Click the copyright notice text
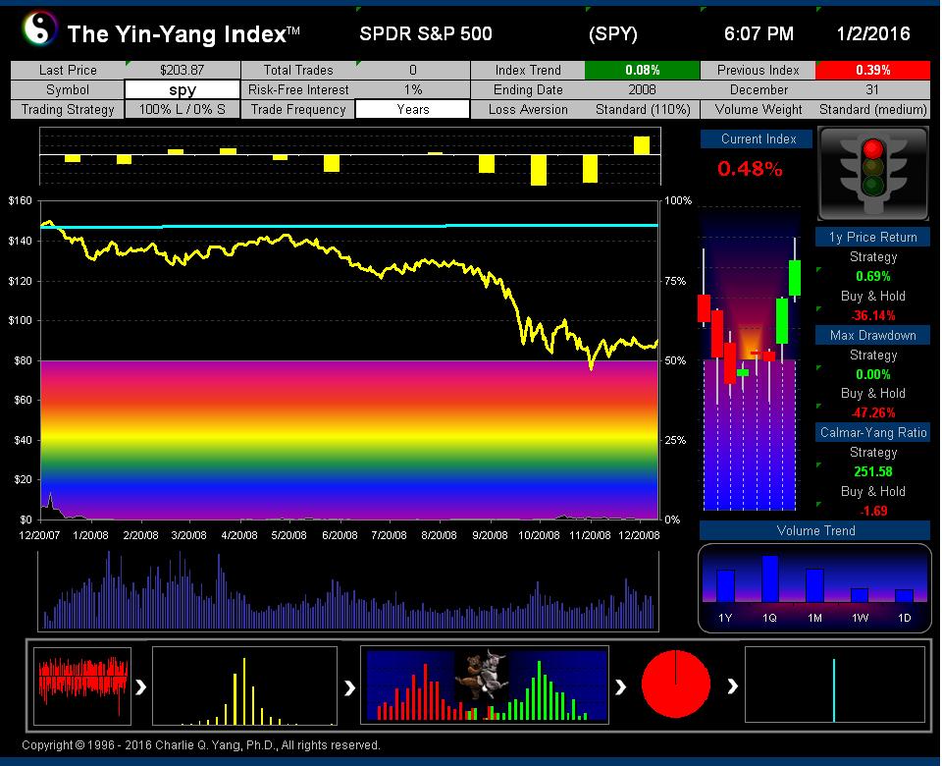942x766 pixels. click(x=200, y=745)
